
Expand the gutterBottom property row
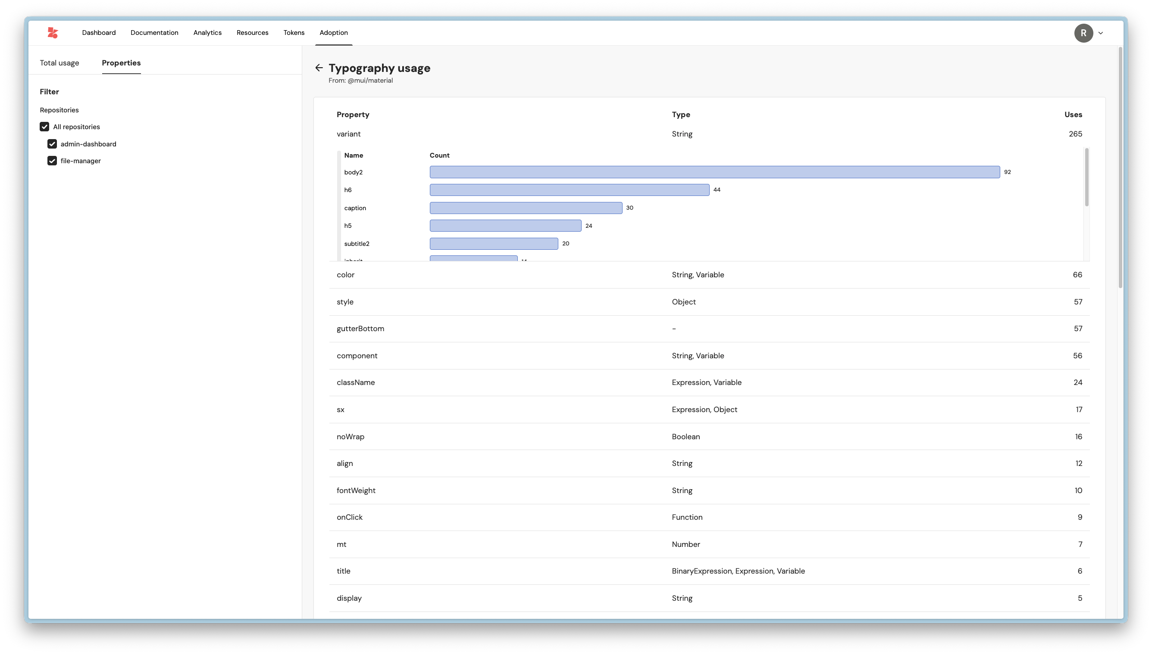(x=360, y=329)
